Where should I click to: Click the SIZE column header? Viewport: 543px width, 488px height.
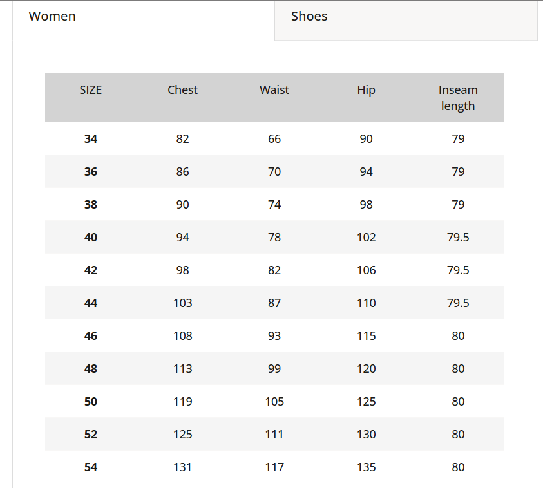(91, 90)
